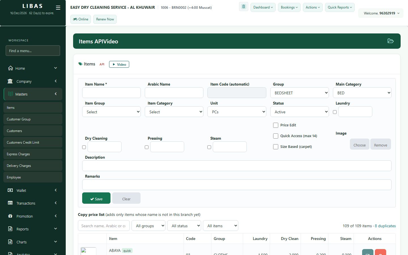Image resolution: width=408 pixels, height=255 pixels.
Task: Tick the Price Edit checkbox
Action: tap(276, 125)
